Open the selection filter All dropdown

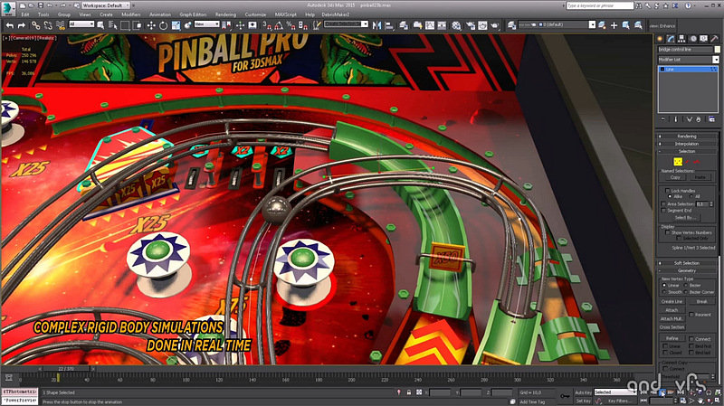click(x=81, y=24)
